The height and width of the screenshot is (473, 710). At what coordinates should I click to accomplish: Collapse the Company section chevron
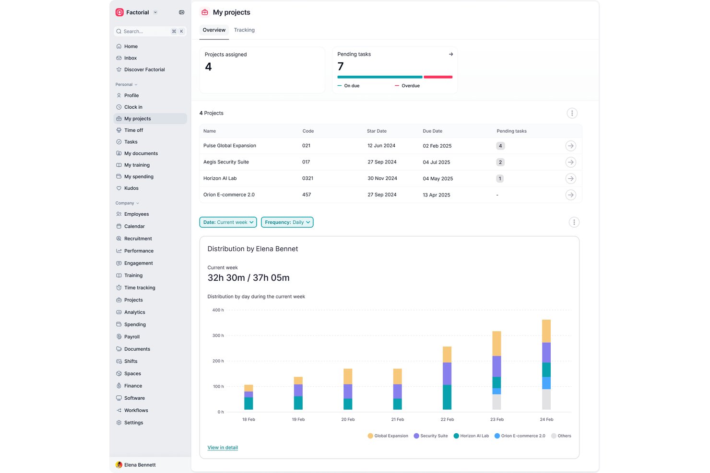(138, 203)
